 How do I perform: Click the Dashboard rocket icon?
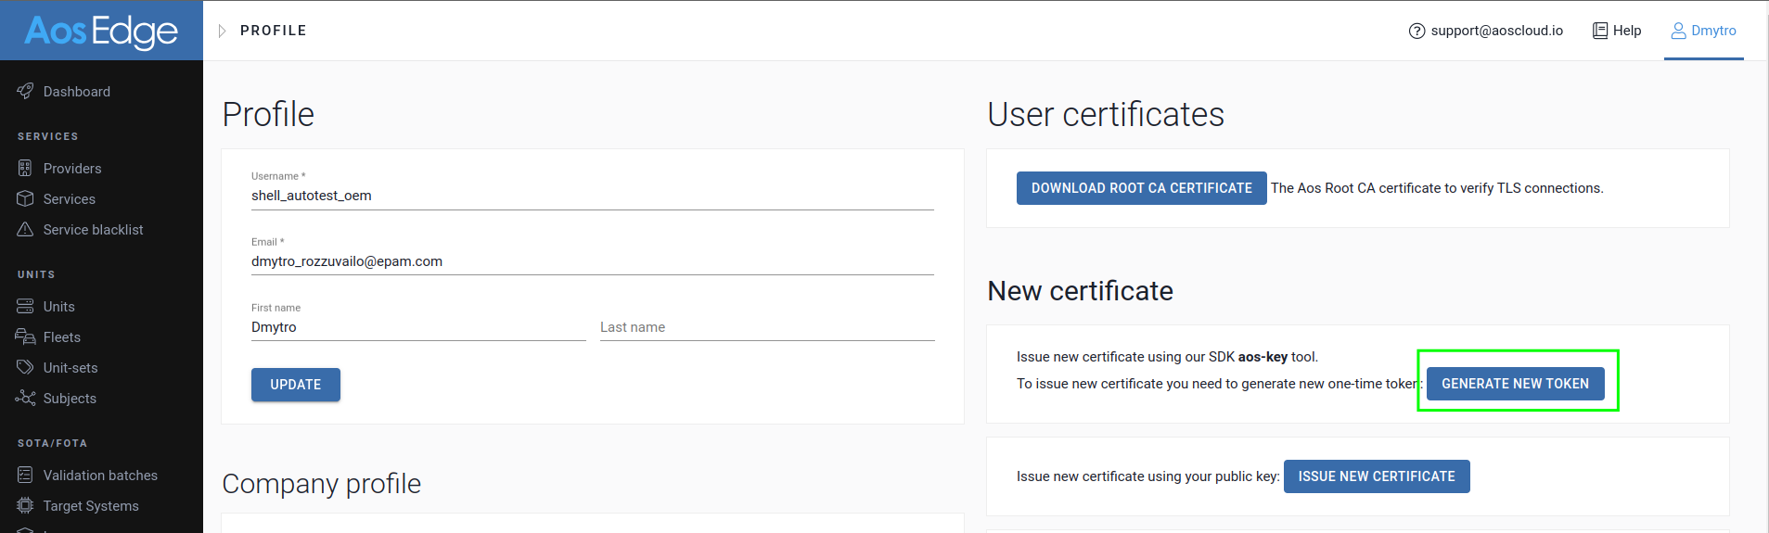[25, 91]
